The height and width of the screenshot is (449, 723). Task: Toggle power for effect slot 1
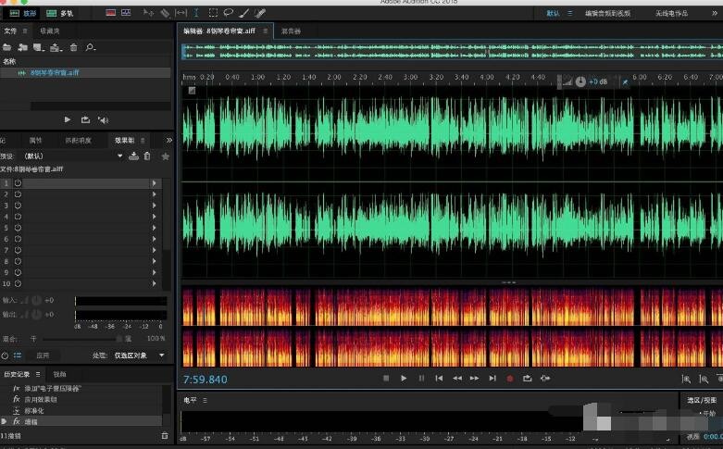[18, 183]
